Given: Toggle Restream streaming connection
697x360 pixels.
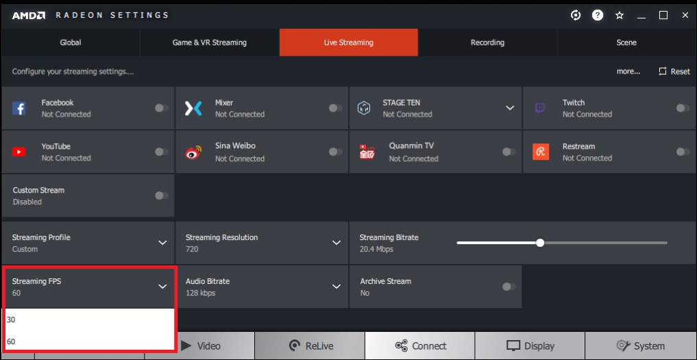Looking at the screenshot, I should coord(683,152).
